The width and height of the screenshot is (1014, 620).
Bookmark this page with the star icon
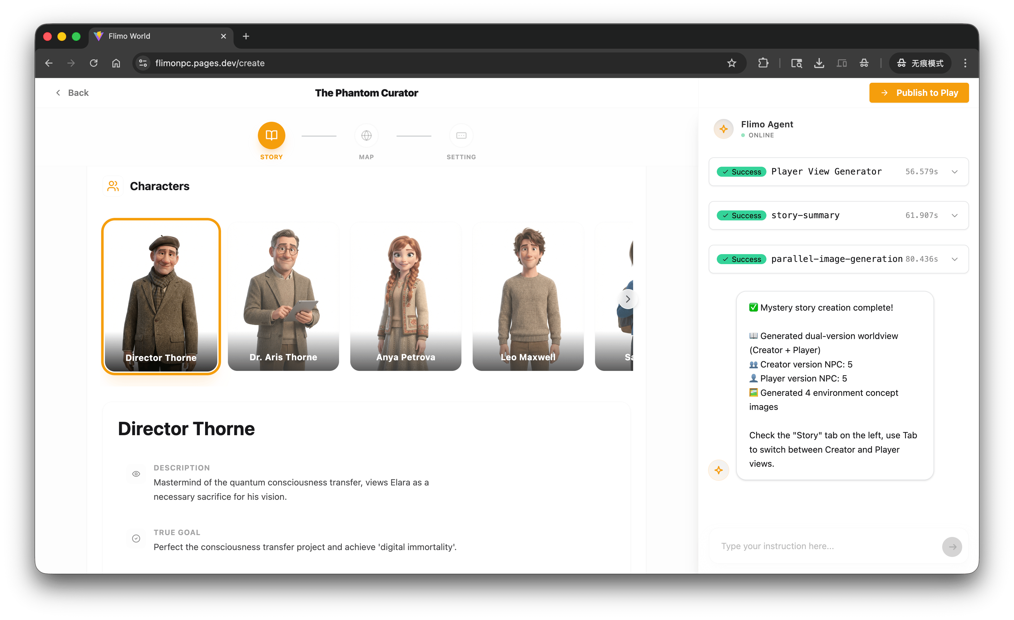coord(731,63)
